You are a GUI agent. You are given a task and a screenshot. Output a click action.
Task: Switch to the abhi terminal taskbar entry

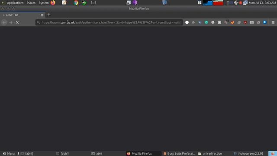(x=97, y=153)
